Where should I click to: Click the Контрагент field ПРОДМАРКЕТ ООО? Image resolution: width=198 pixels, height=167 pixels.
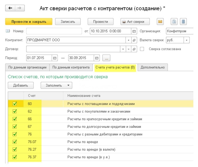[76, 40]
